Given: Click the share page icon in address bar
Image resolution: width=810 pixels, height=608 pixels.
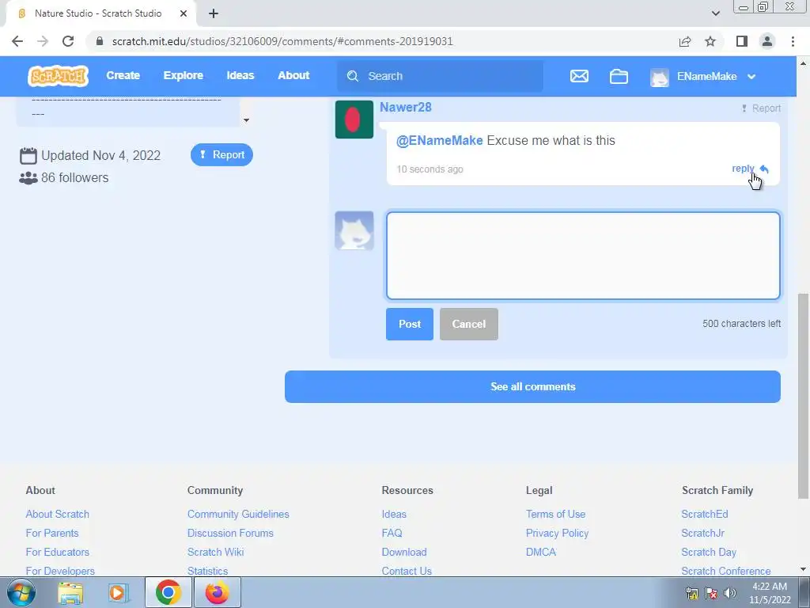Looking at the screenshot, I should point(685,41).
